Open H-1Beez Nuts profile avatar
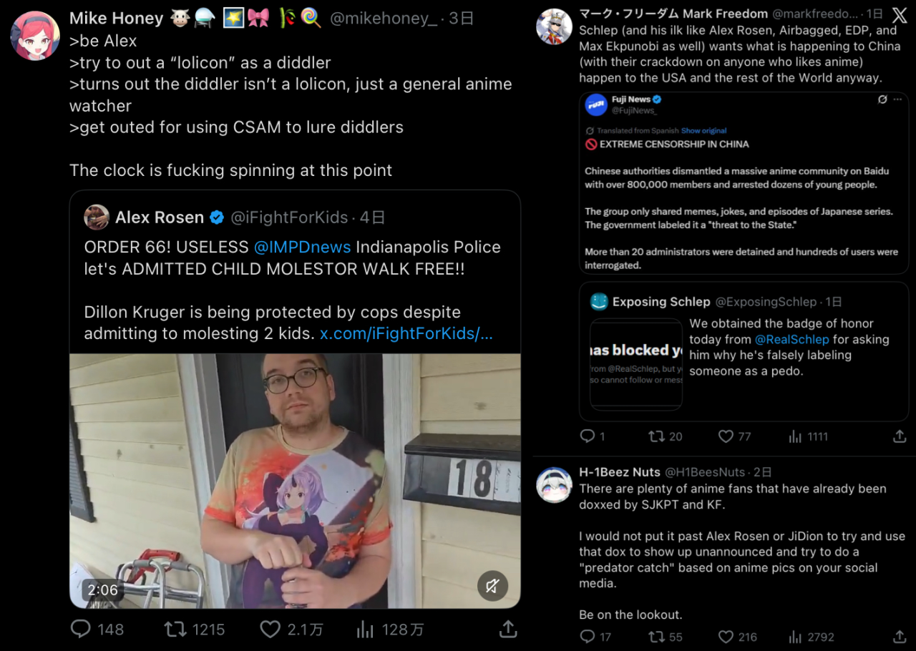 (x=554, y=485)
